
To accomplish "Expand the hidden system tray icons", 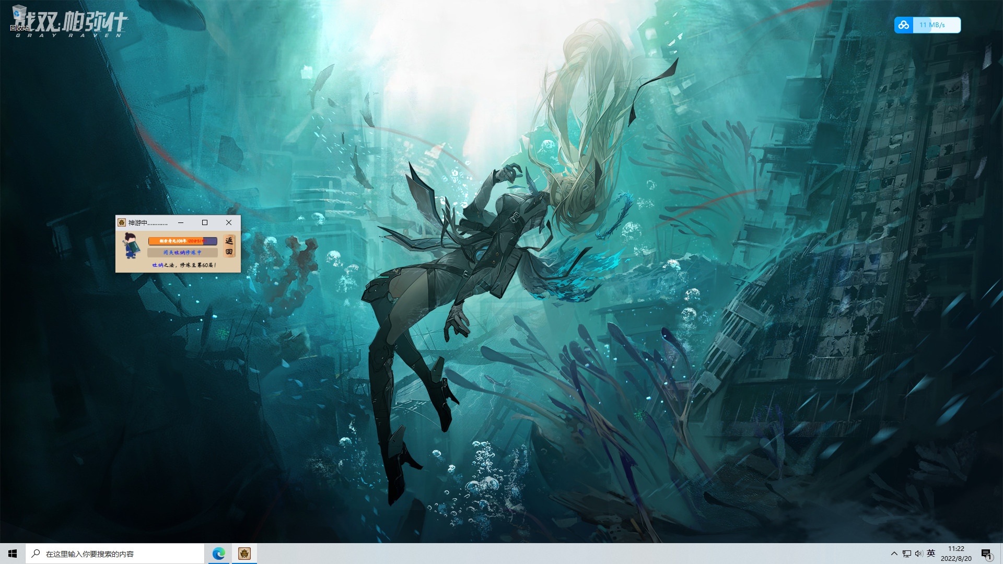I will coord(894,554).
